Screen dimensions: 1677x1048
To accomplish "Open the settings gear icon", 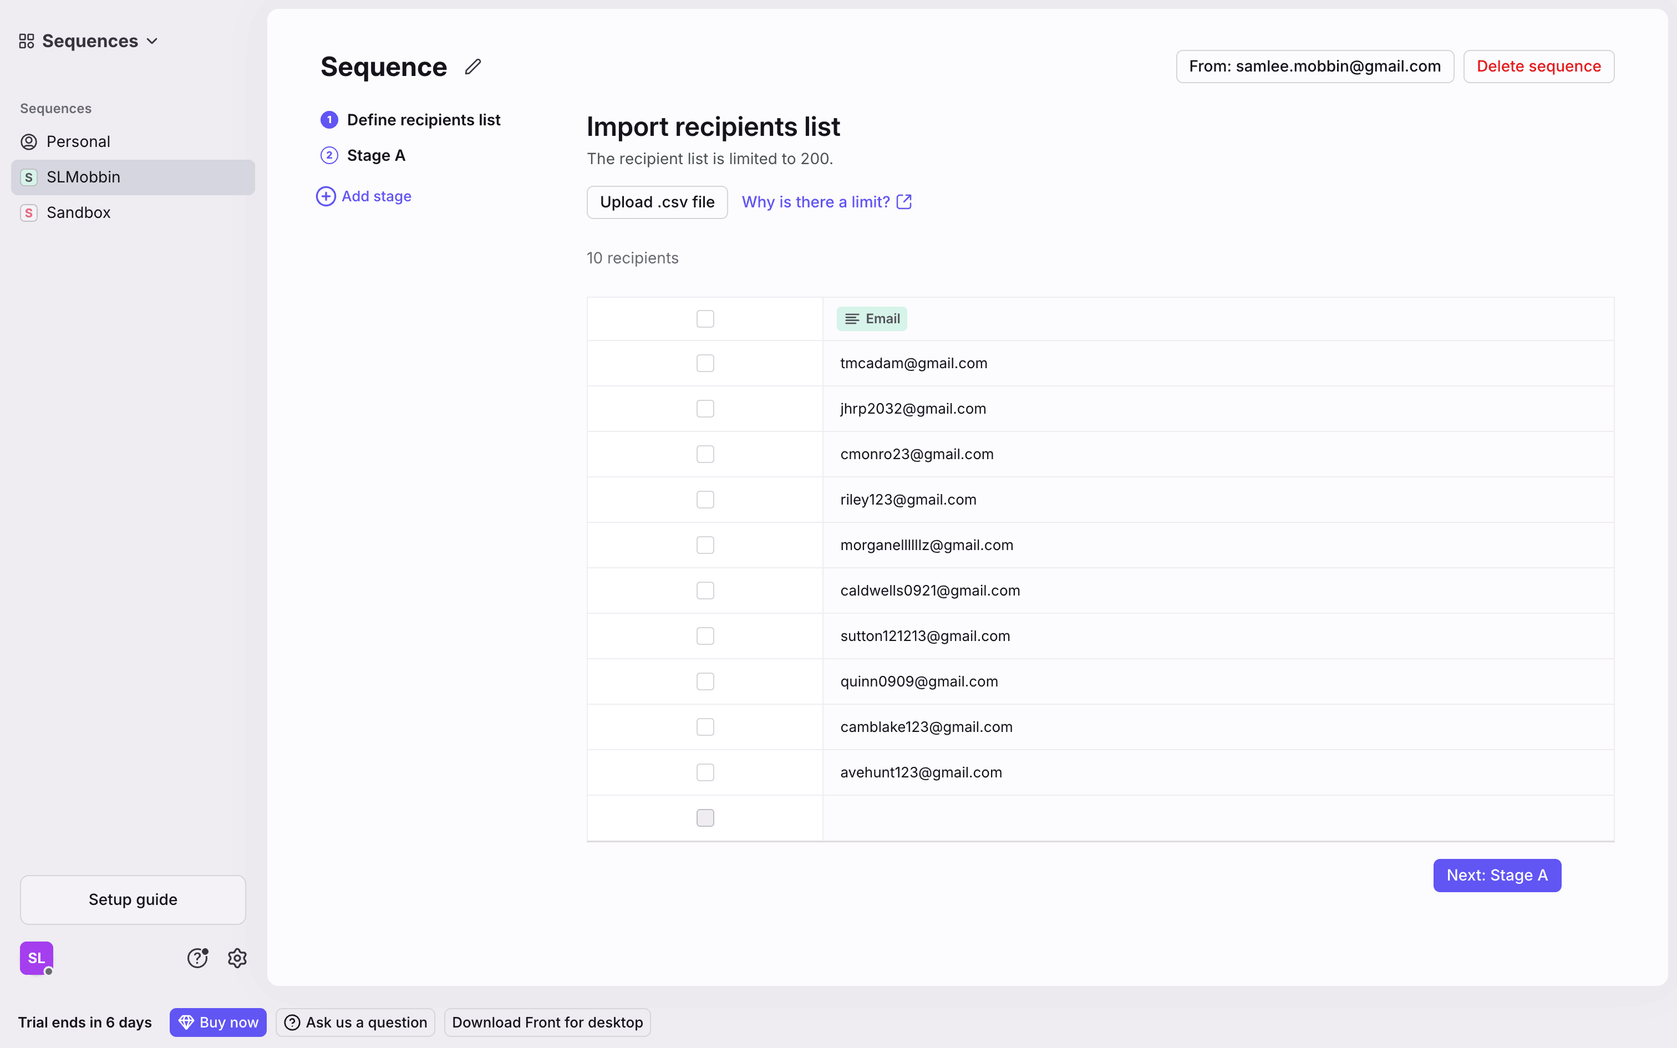I will click(x=237, y=958).
